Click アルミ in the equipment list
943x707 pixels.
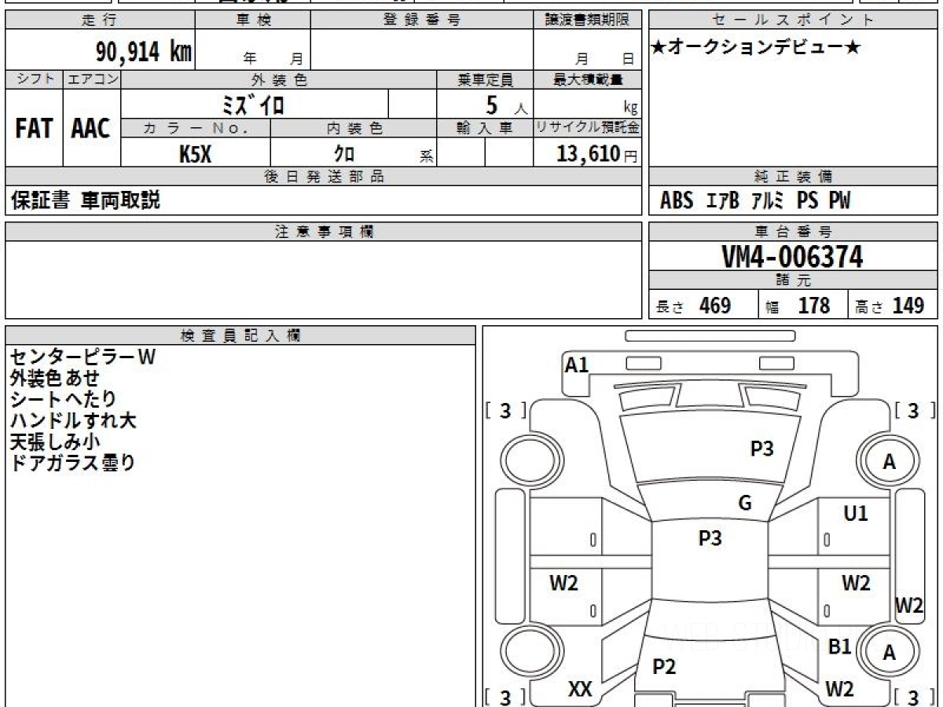pyautogui.click(x=767, y=201)
